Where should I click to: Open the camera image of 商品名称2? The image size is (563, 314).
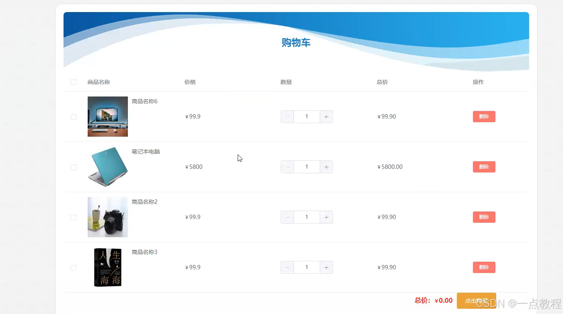(x=108, y=217)
